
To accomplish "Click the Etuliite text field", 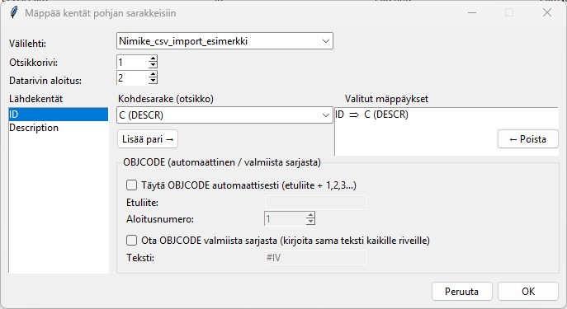I will [x=315, y=202].
